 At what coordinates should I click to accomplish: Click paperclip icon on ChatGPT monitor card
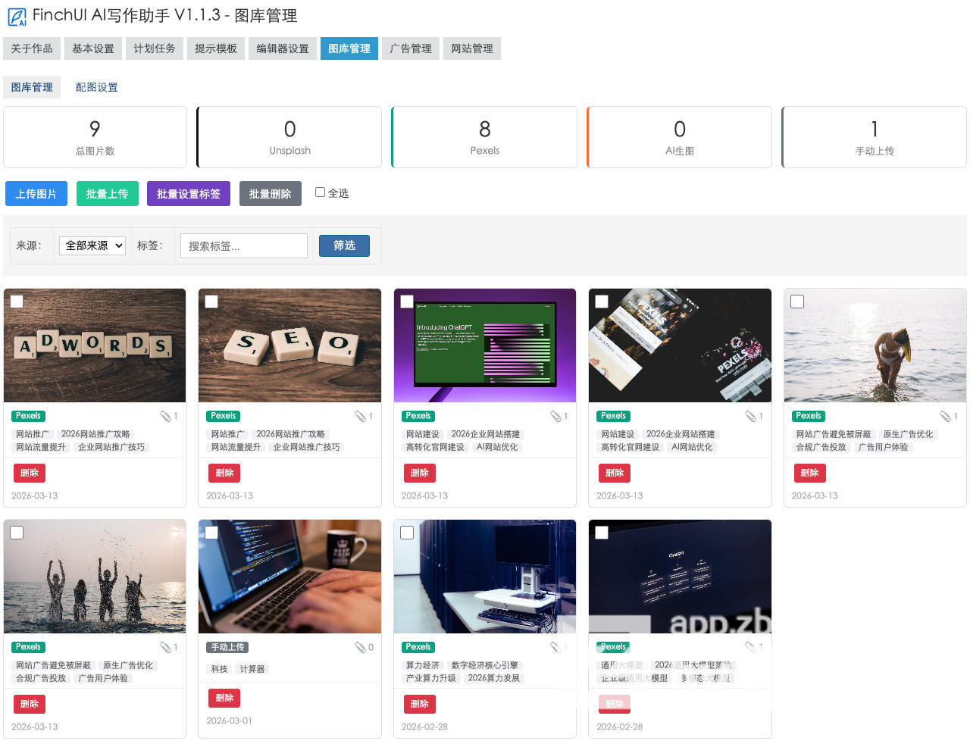555,416
